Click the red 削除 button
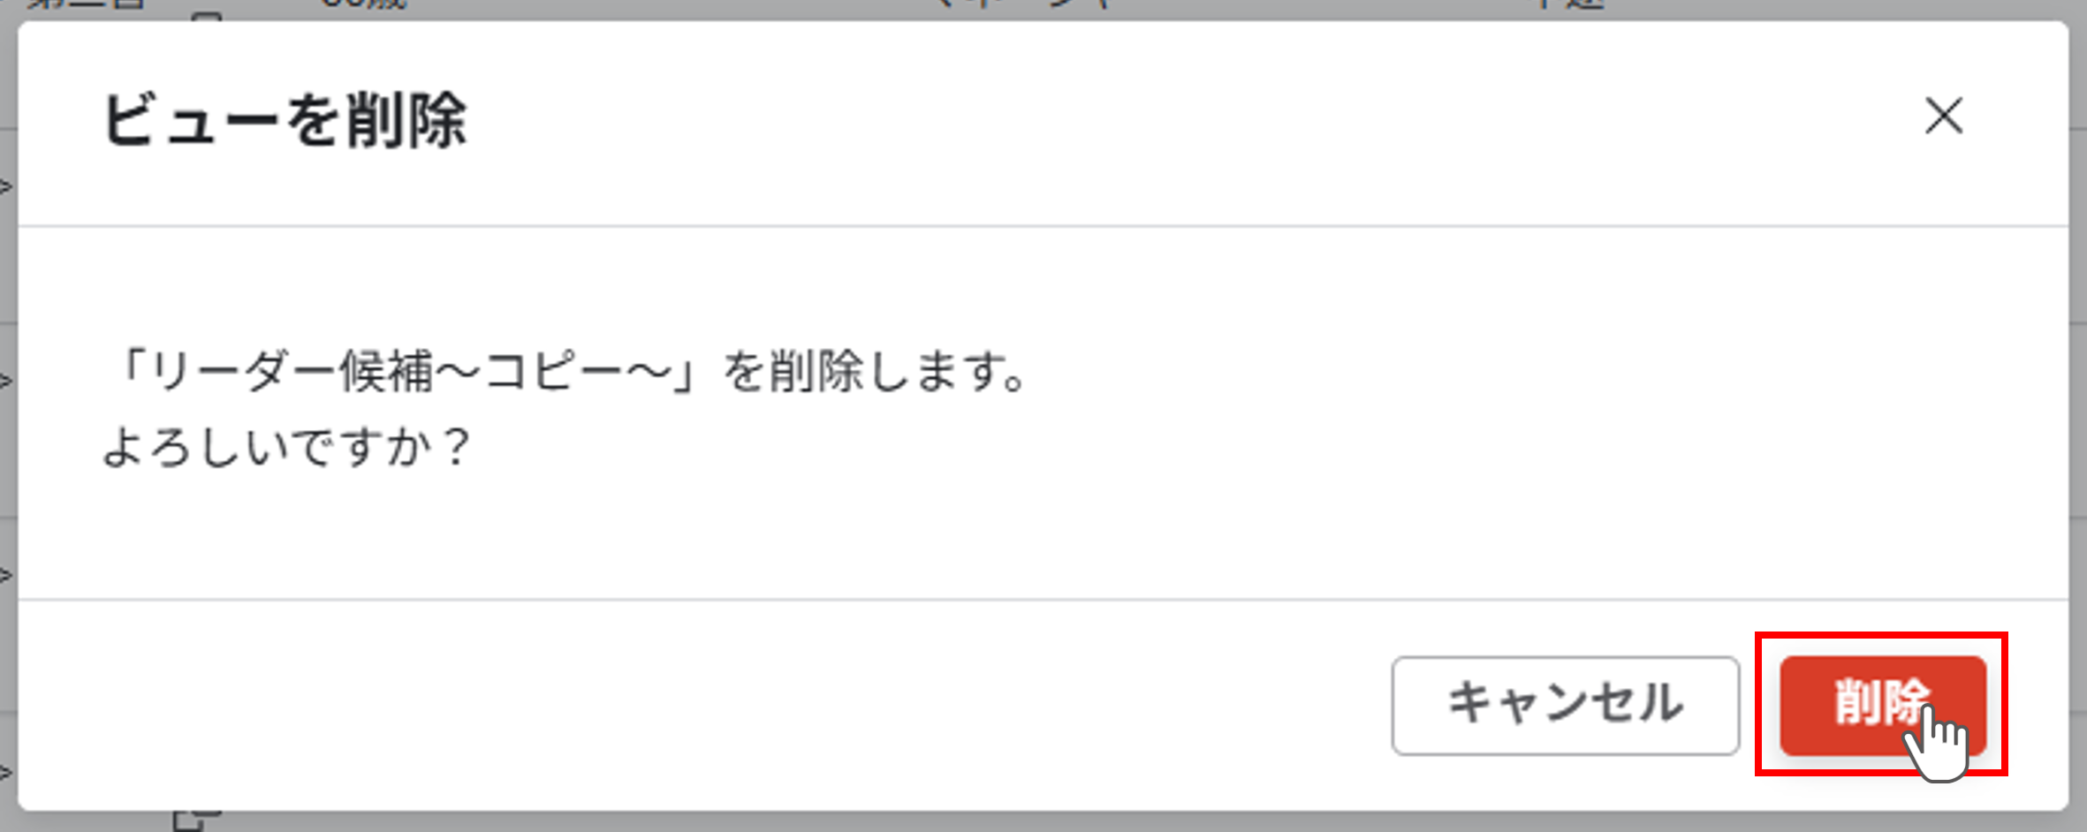Image resolution: width=2087 pixels, height=832 pixels. click(x=1883, y=705)
